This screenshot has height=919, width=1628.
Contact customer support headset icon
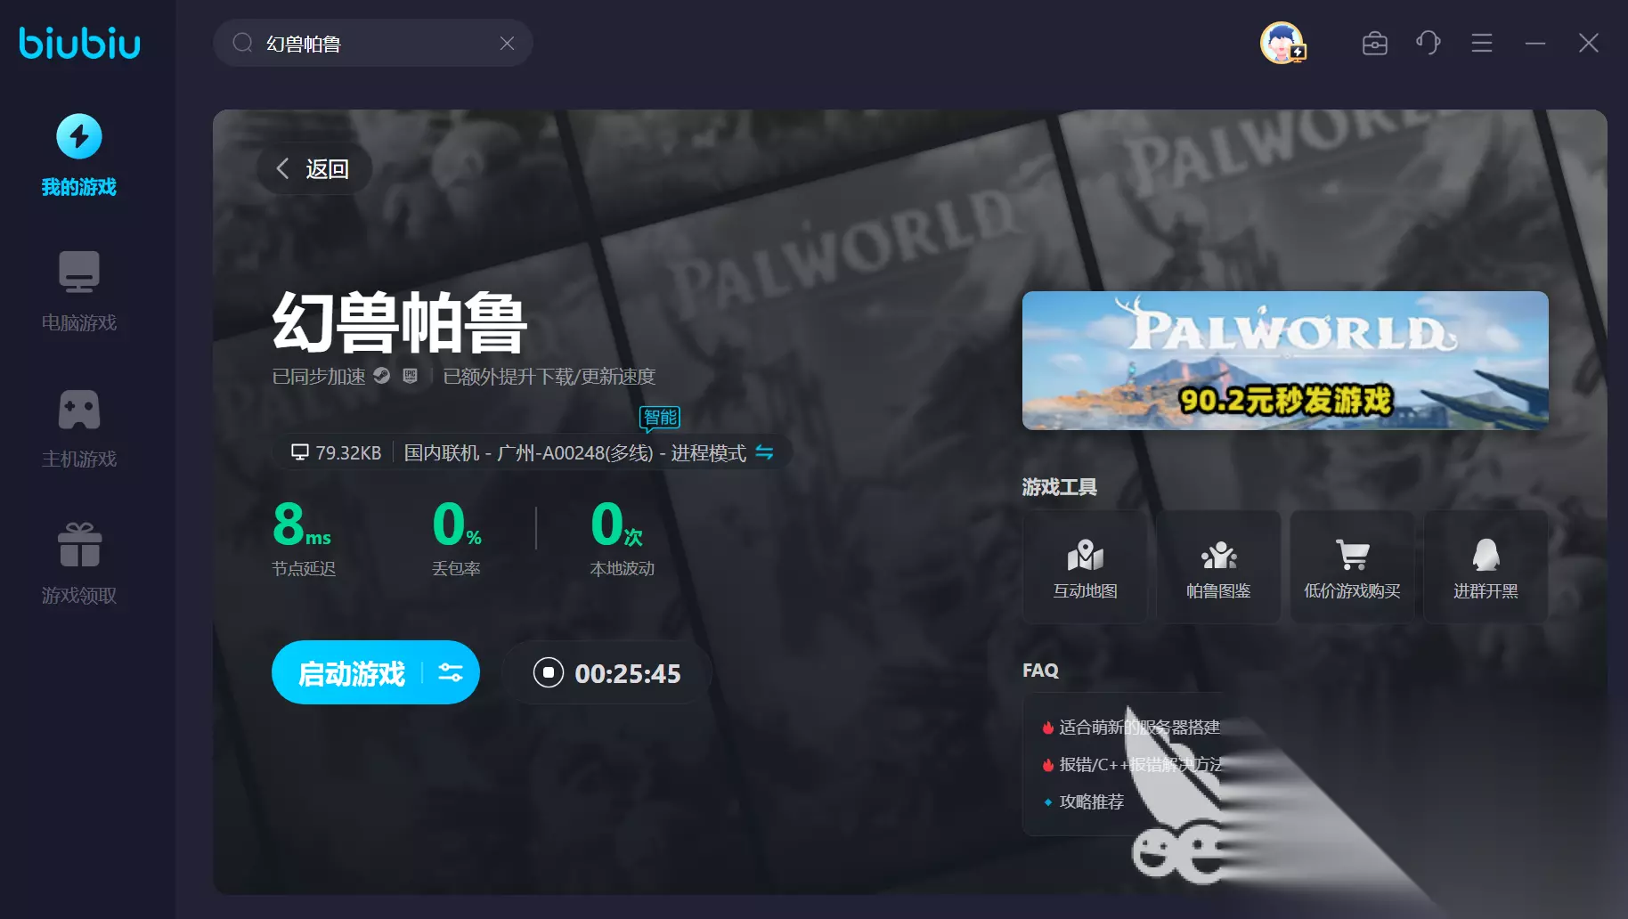[x=1429, y=43]
